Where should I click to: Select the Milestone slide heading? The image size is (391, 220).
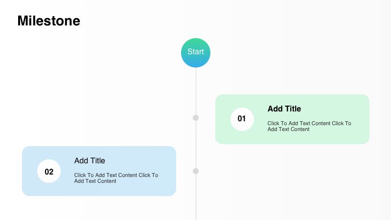pos(48,21)
